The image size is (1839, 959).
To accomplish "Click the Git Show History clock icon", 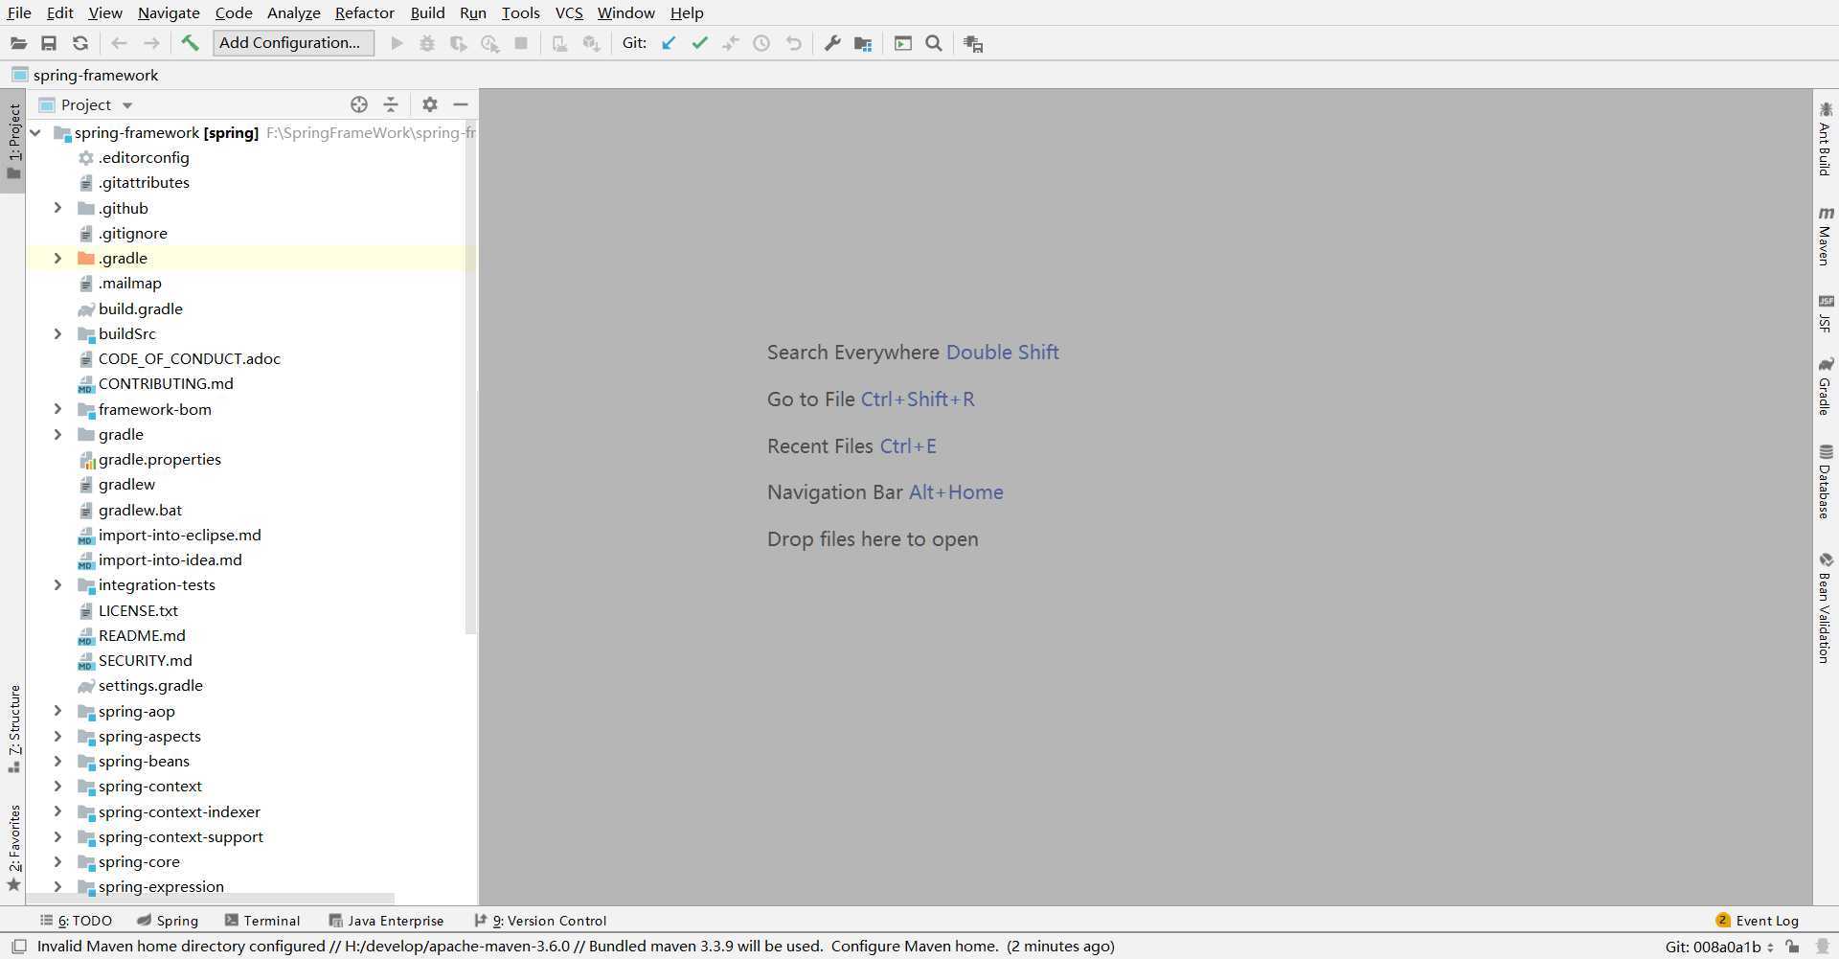I will 761,43.
